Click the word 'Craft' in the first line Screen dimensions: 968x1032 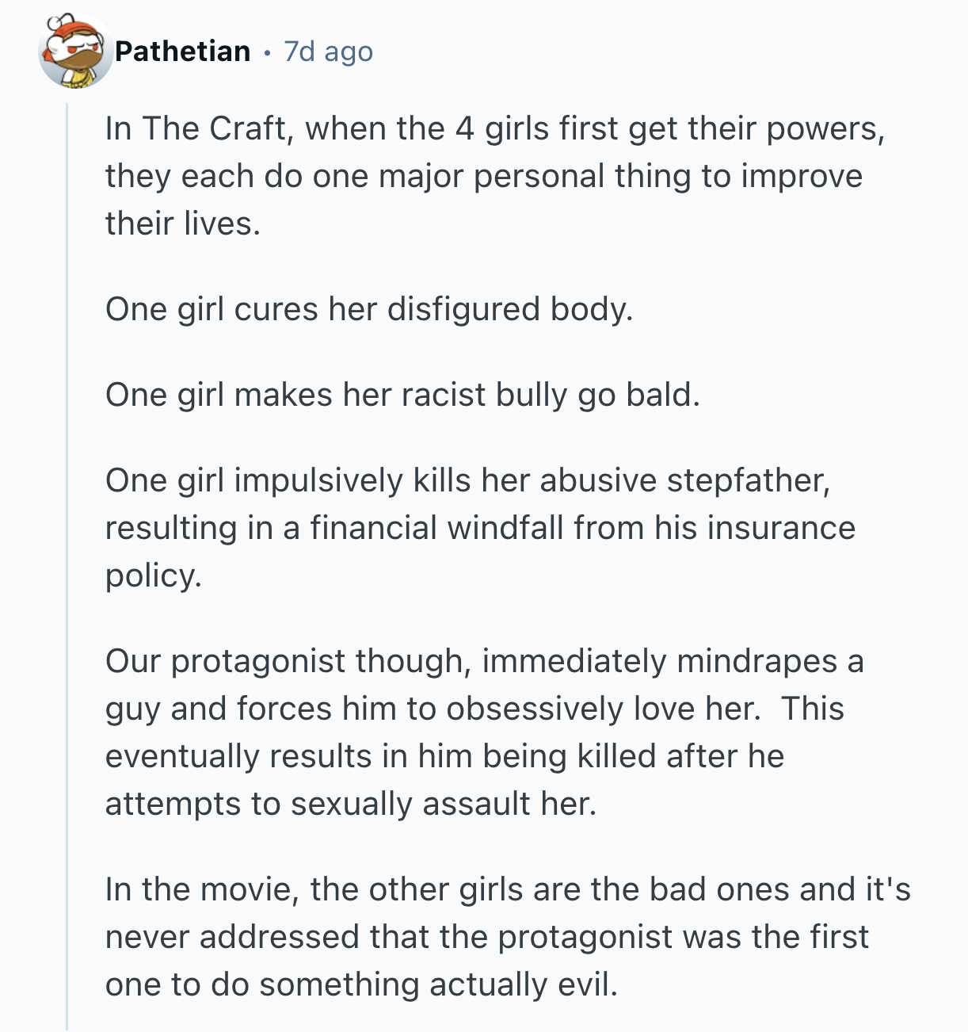(x=249, y=128)
